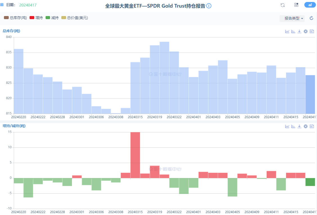
Task: Switch the 增持/减持(吨) chart to bar view
Action: click(x=293, y=126)
